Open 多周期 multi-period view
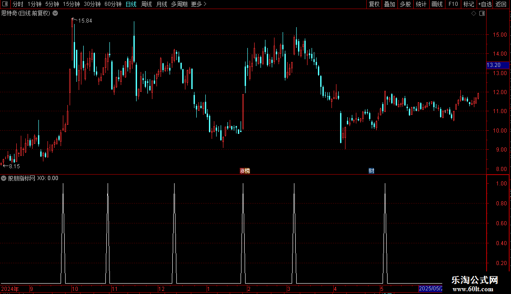Viewport: 511px width, 294px height. (179, 4)
